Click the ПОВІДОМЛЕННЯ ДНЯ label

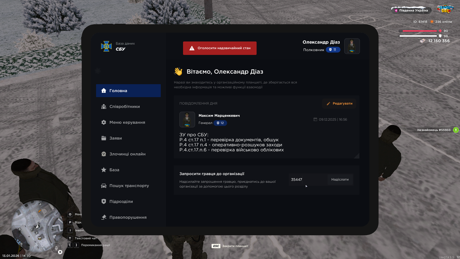198,104
